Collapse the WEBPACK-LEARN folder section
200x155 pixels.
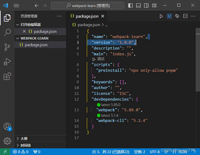click(x=40, y=38)
